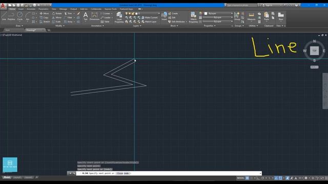Click the search help input box

[x=241, y=5]
